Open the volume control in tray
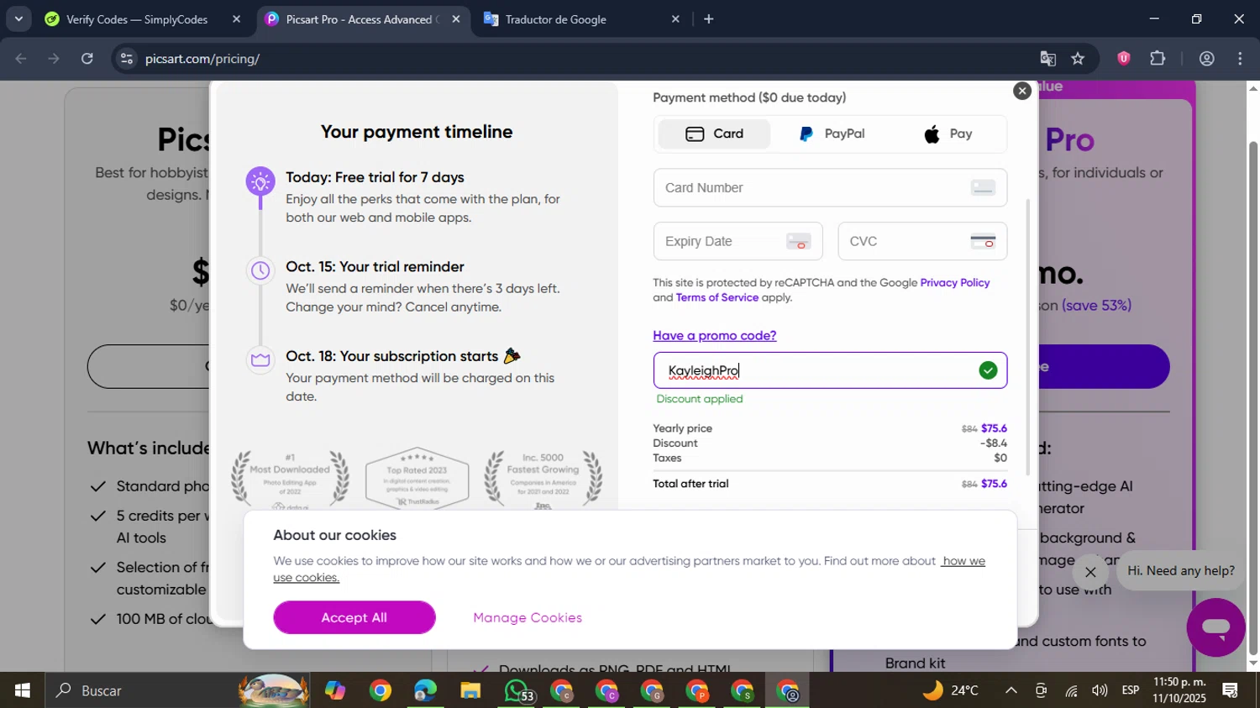This screenshot has height=708, width=1260. pyautogui.click(x=1100, y=690)
